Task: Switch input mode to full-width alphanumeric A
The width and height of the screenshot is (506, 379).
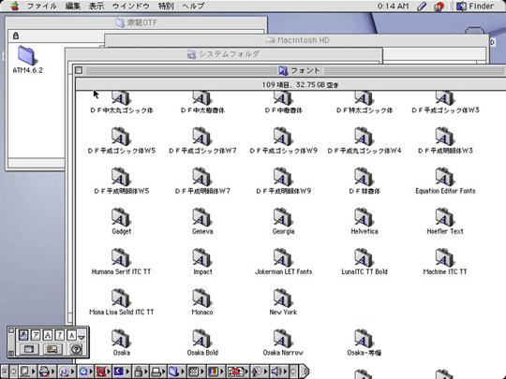Action: click(x=48, y=335)
